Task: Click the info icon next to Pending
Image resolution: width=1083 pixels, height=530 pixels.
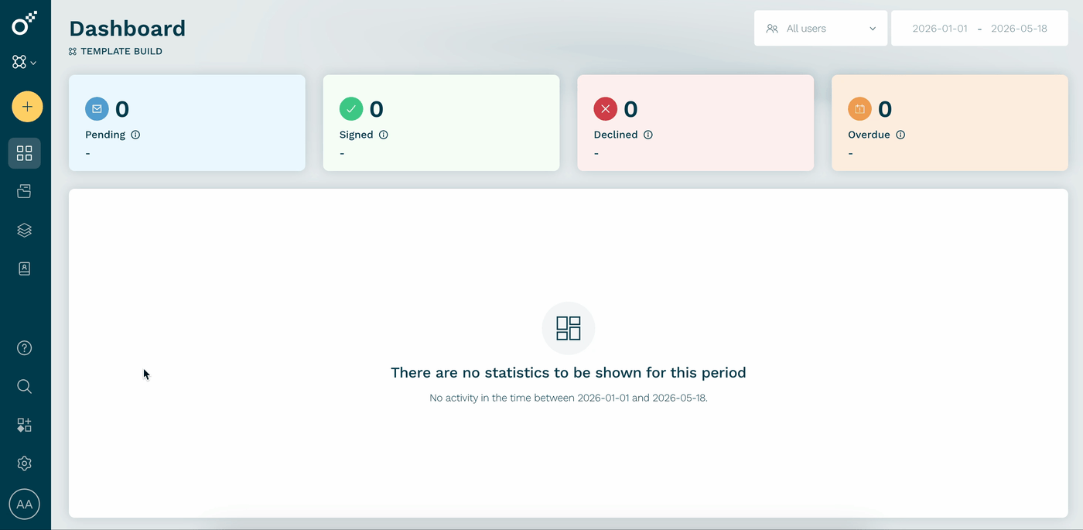Action: click(135, 135)
